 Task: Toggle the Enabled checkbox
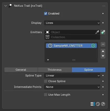click(x=46, y=13)
